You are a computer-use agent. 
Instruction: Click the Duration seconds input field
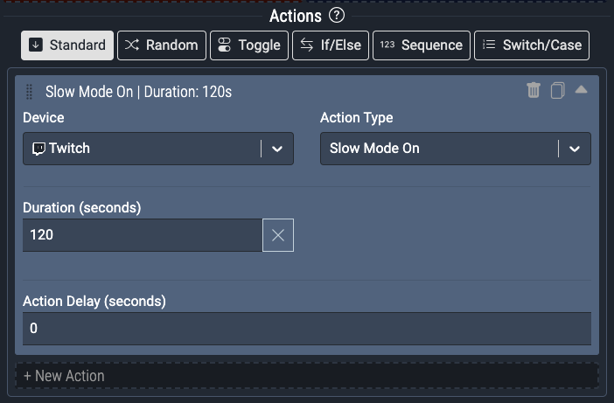pyautogui.click(x=142, y=235)
